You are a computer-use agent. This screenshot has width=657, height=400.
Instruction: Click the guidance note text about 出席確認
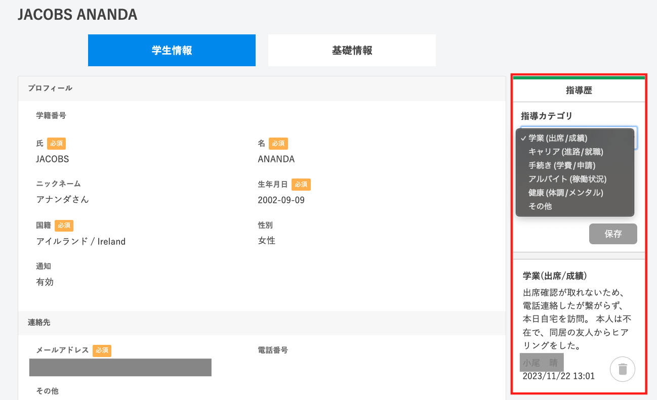point(577,320)
